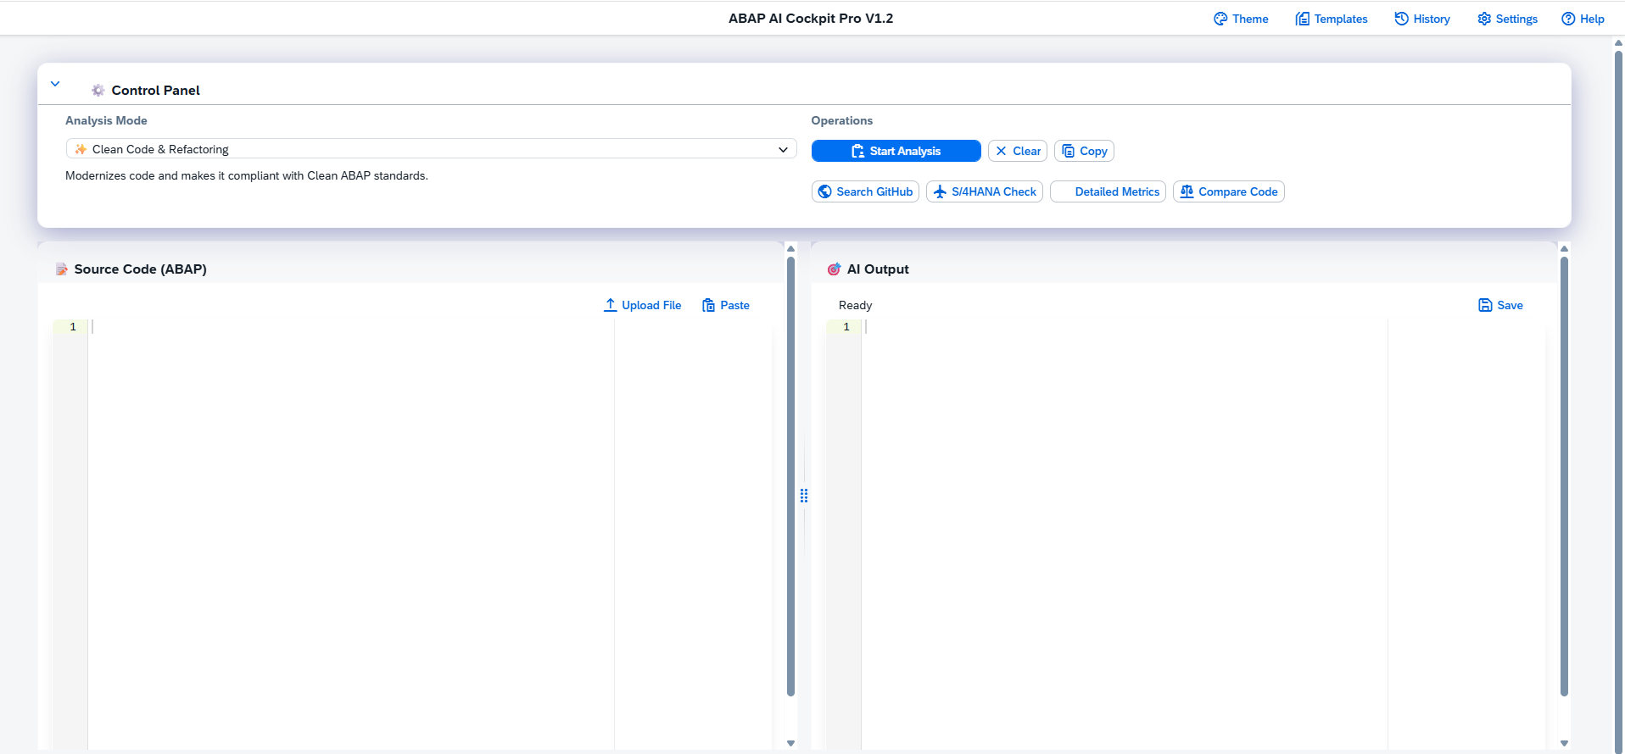Click the AI Output scroll-up arrow
Screen dimensions: 1625x754
[x=1564, y=248]
